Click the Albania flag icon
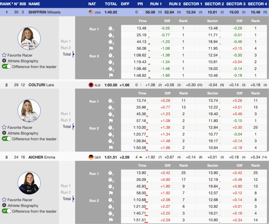 pyautogui.click(x=91, y=85)
